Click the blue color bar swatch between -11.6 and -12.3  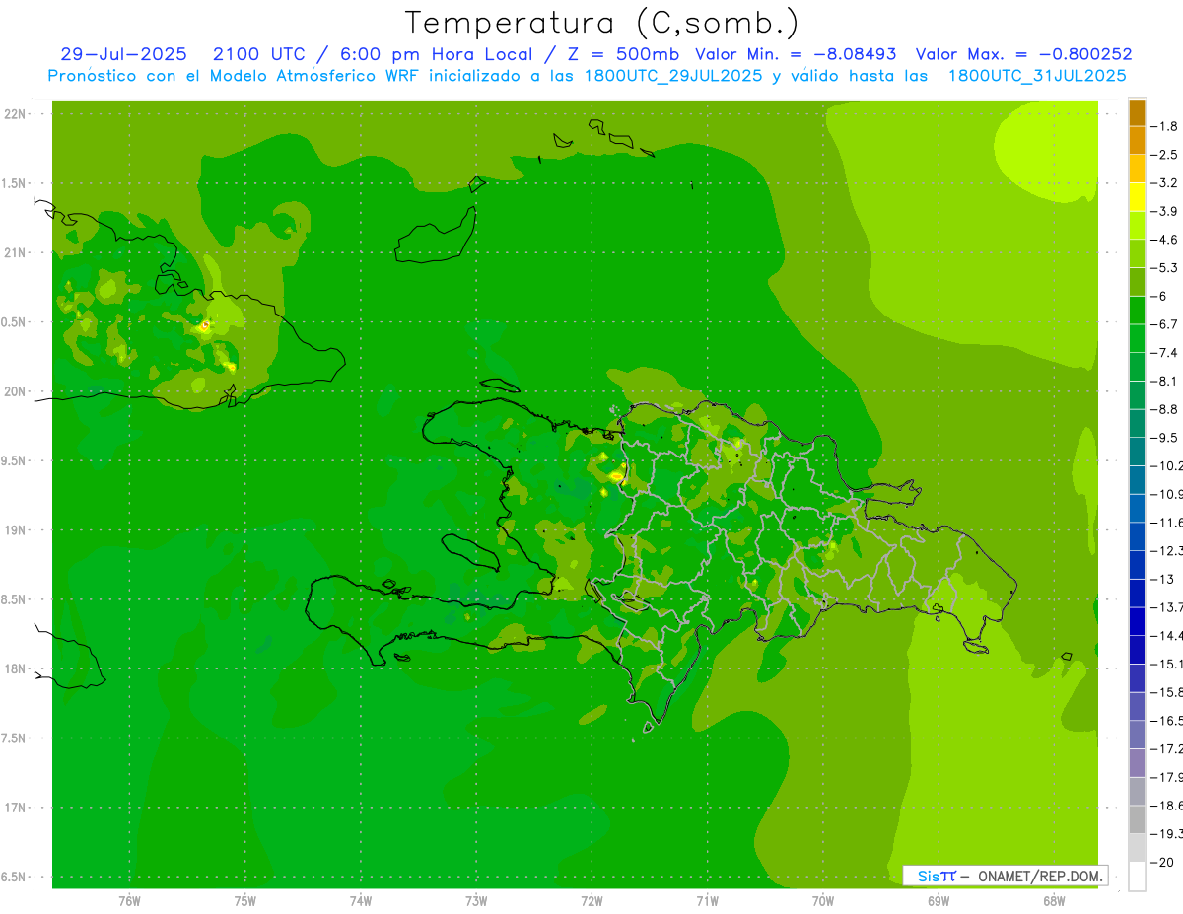[x=1137, y=536]
